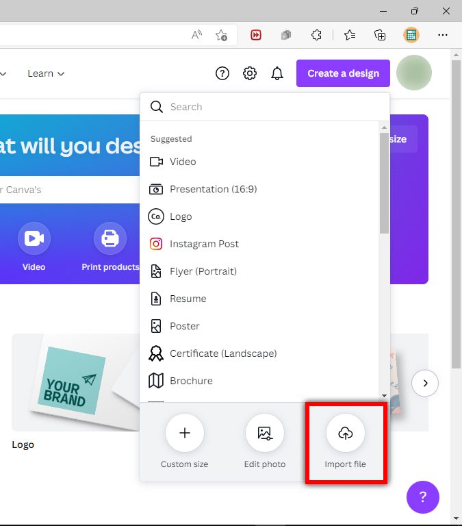Click the Custom size plus icon
The height and width of the screenshot is (526, 462).
click(x=184, y=433)
